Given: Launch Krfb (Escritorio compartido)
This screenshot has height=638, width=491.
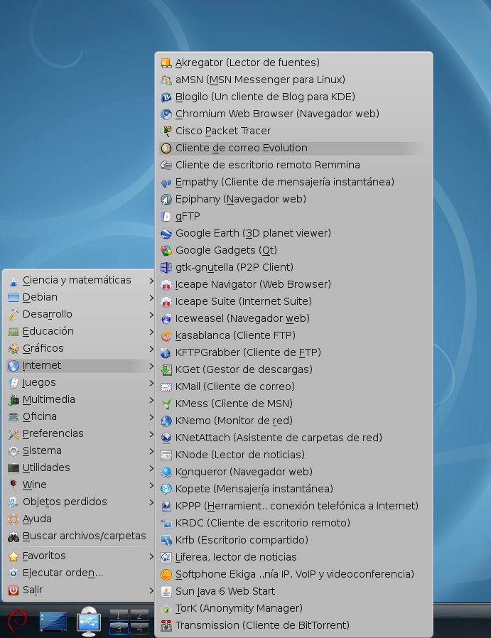Looking at the screenshot, I should coord(293,541).
